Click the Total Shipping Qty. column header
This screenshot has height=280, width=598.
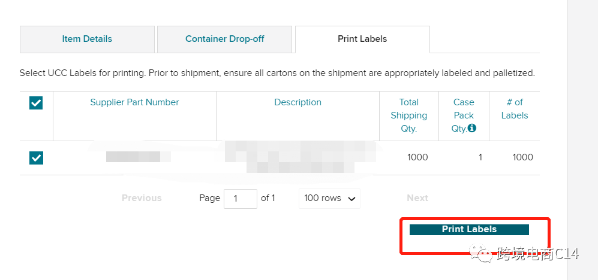tap(409, 115)
